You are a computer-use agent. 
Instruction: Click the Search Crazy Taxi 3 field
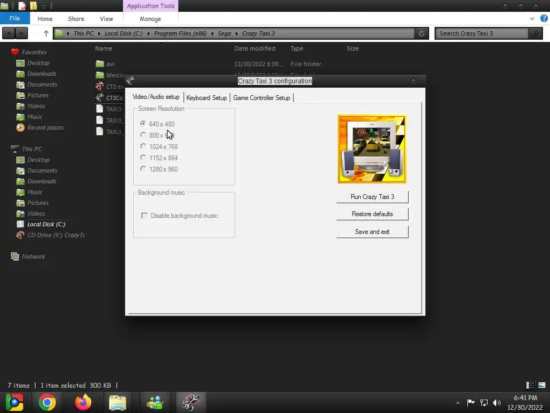click(482, 33)
